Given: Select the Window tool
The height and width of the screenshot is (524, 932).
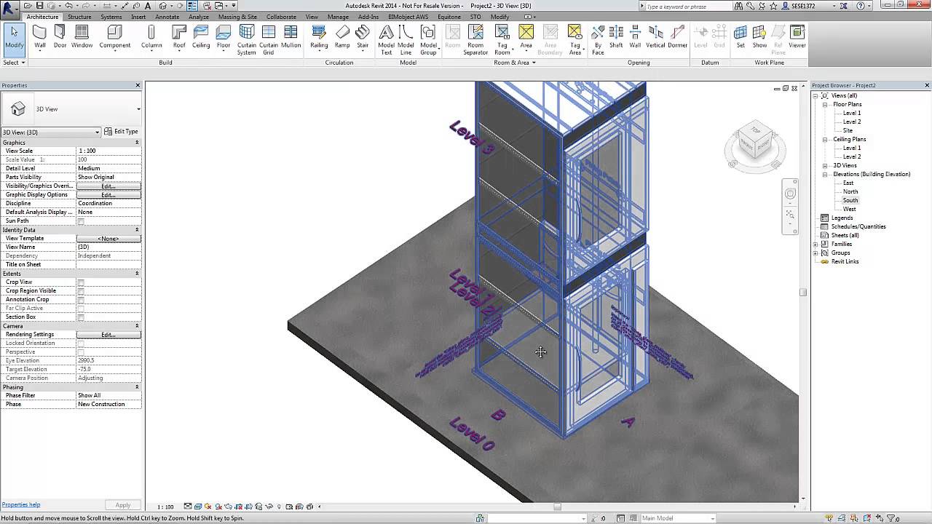Looking at the screenshot, I should (82, 36).
